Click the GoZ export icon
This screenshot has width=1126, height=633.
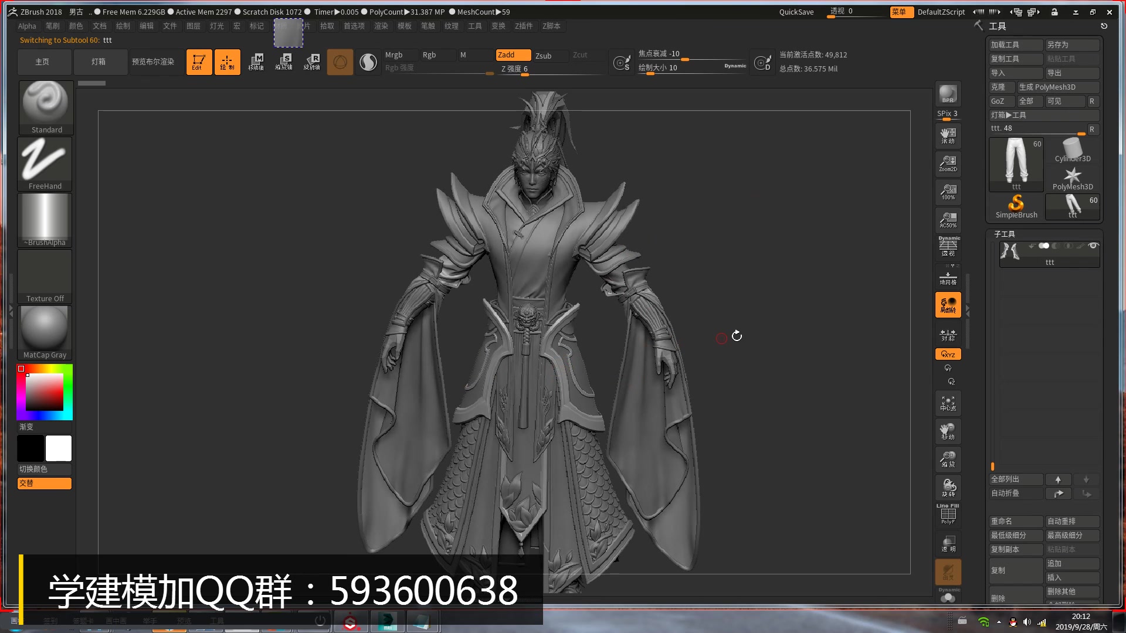click(998, 100)
